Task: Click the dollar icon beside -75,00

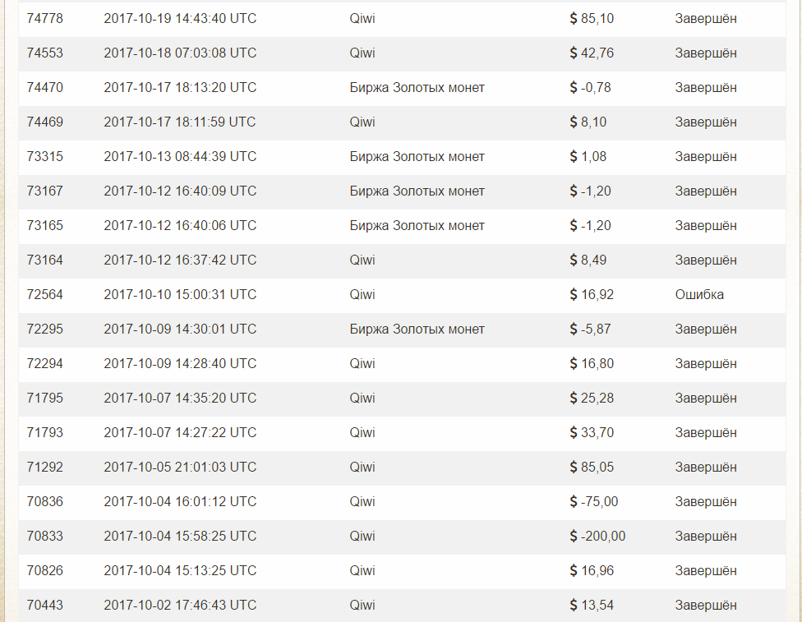Action: pyautogui.click(x=573, y=501)
